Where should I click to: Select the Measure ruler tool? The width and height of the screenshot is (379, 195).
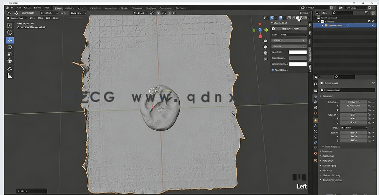point(10,76)
